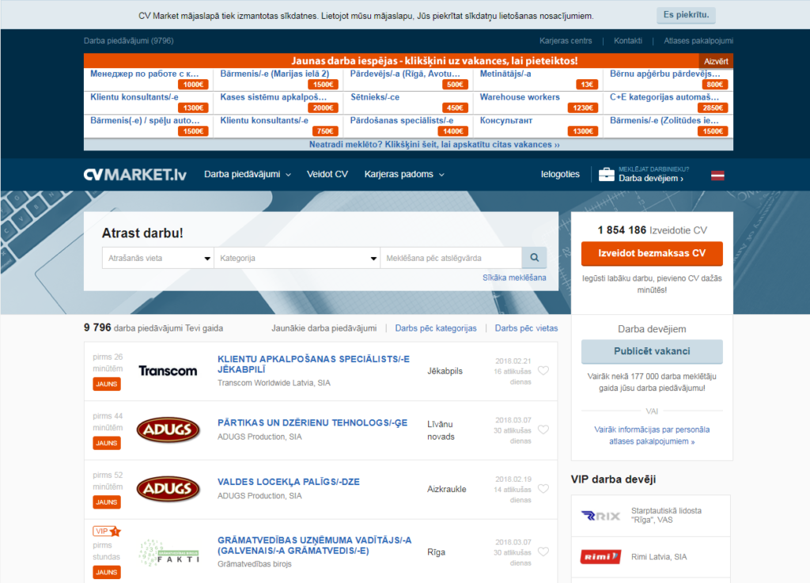
Task: Save the Transcom Jēkabpils job with heart icon
Action: pos(543,371)
